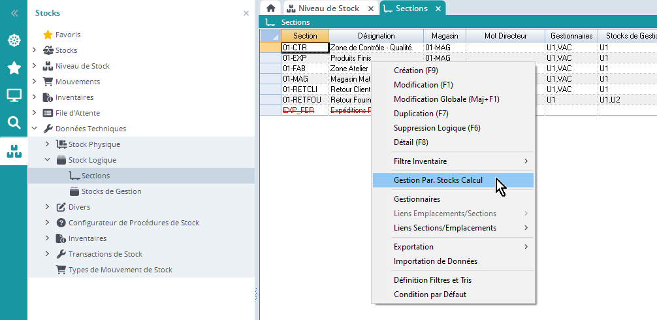Close the Sections tab

click(438, 8)
